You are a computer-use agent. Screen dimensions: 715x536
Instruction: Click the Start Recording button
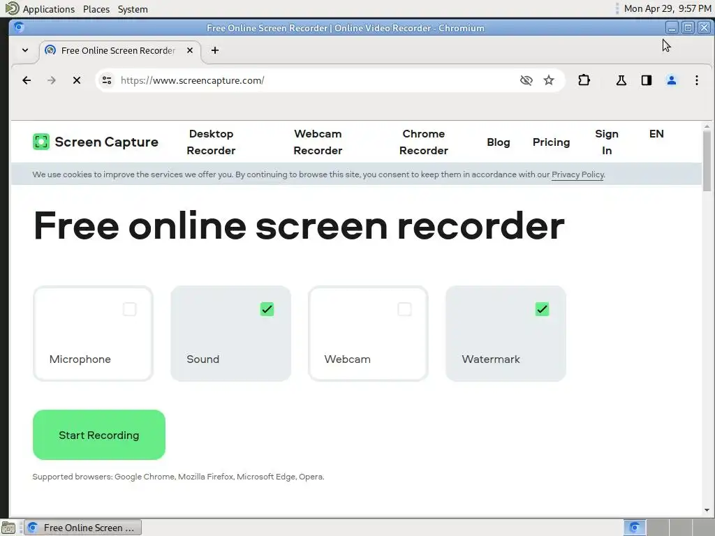[x=99, y=435]
